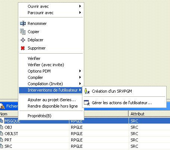Expand the Compiler submenu arrow

(80, 77)
